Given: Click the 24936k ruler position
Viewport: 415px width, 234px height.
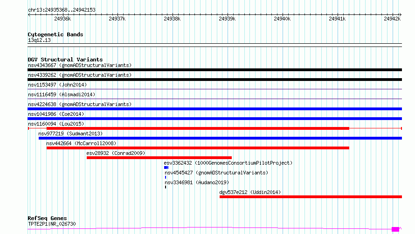Looking at the screenshot, I should [x=62, y=19].
